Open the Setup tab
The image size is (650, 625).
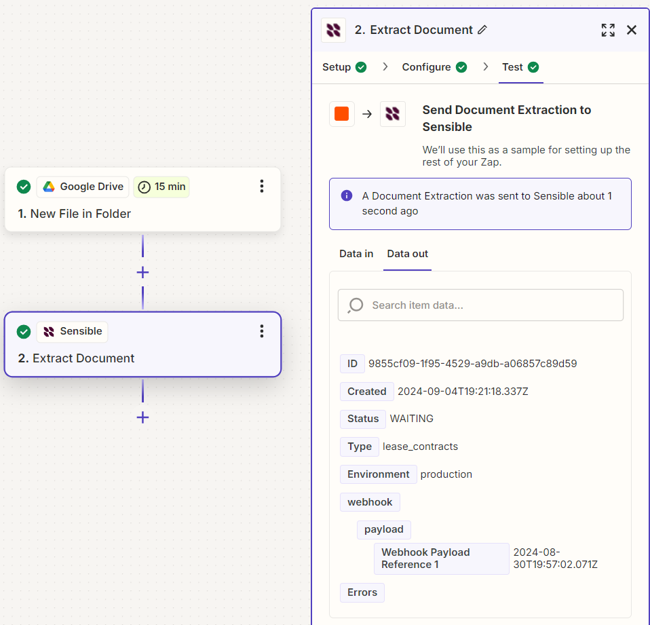(344, 67)
